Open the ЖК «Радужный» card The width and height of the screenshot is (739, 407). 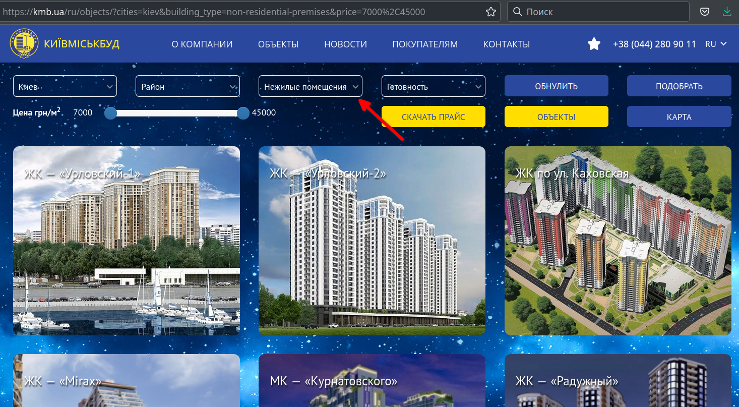click(618, 380)
